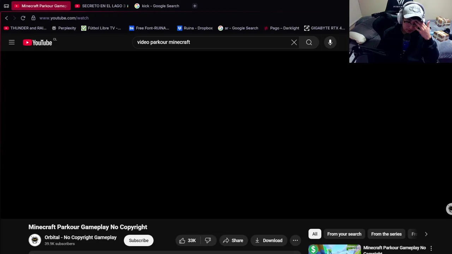Open the browser workspaces icon
The height and width of the screenshot is (254, 452).
6,6
